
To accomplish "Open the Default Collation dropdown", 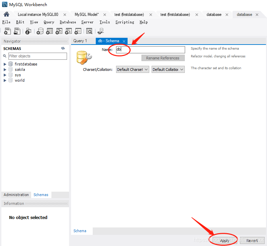I will coord(168,70).
